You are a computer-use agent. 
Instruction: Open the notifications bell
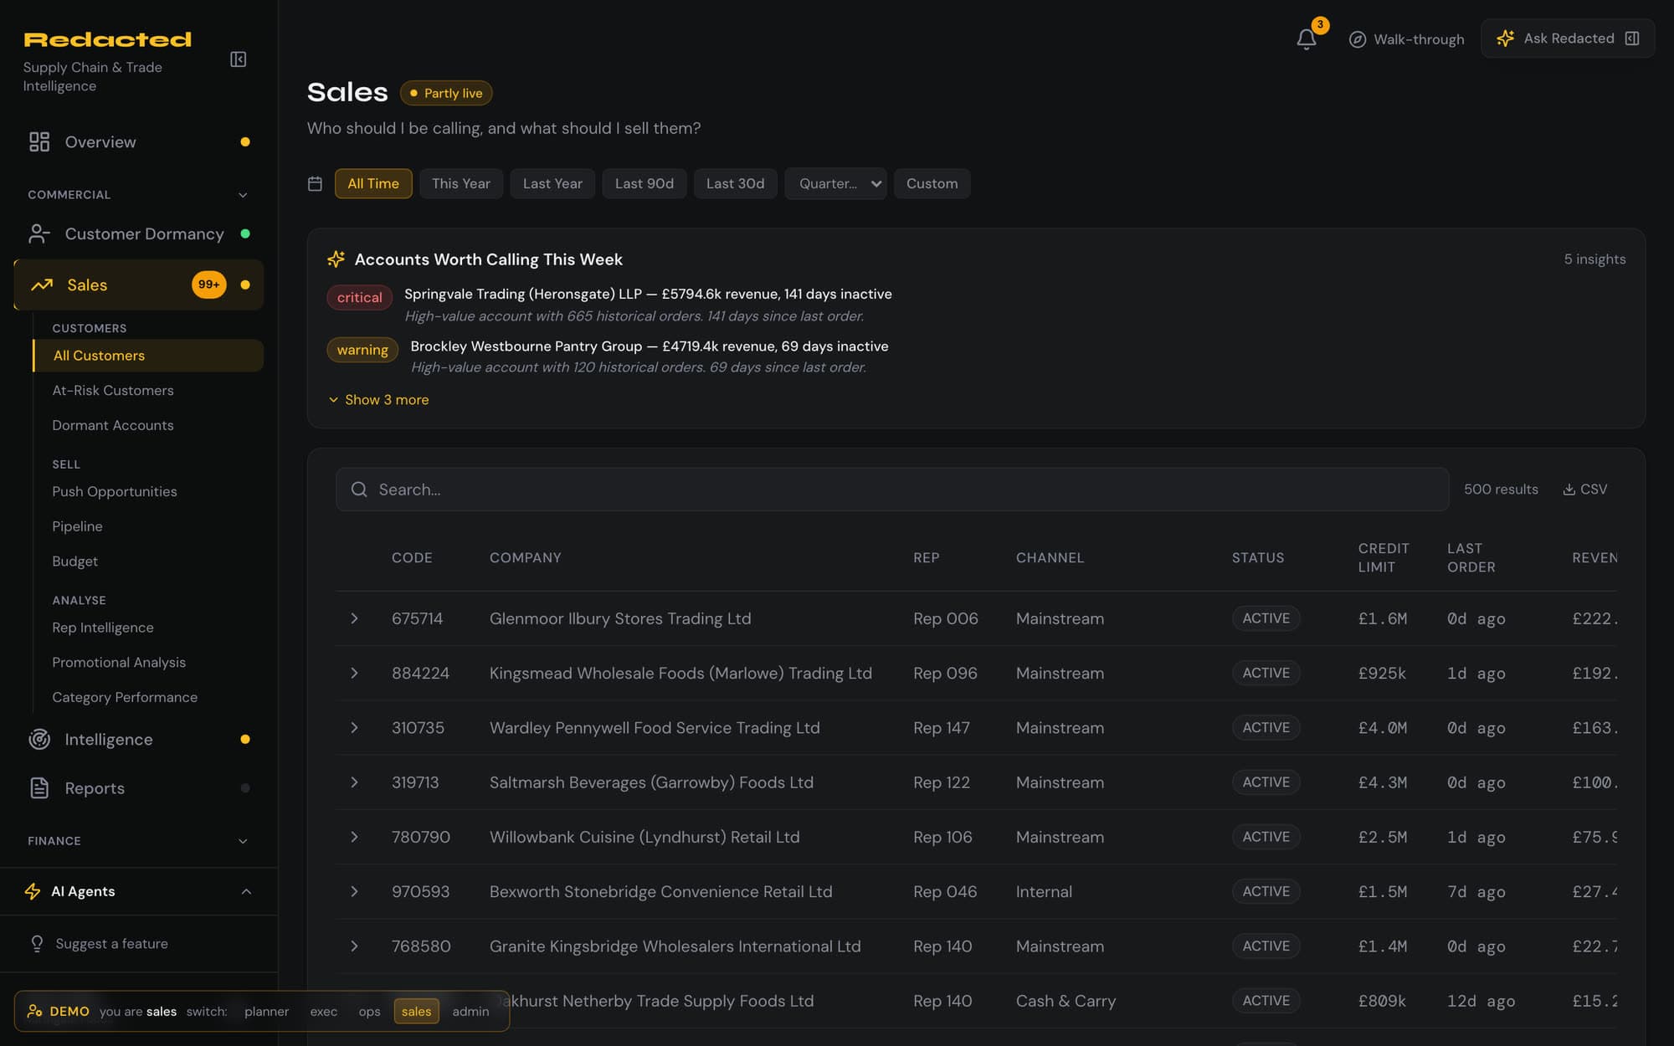[1307, 38]
